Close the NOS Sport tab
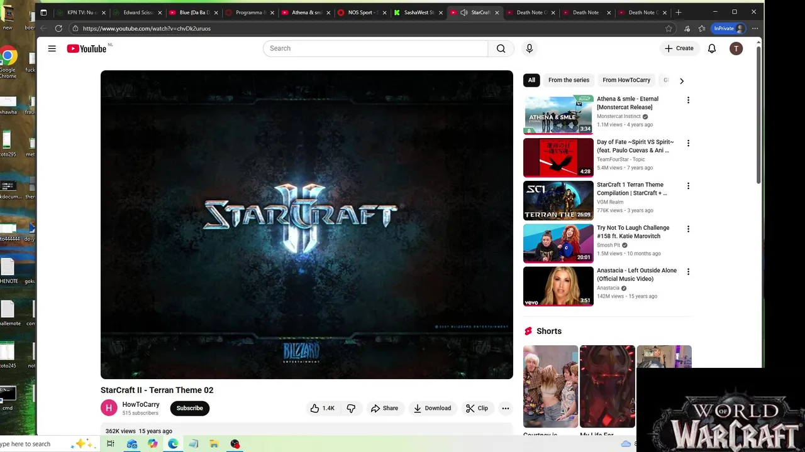This screenshot has width=805, height=452. coord(385,13)
